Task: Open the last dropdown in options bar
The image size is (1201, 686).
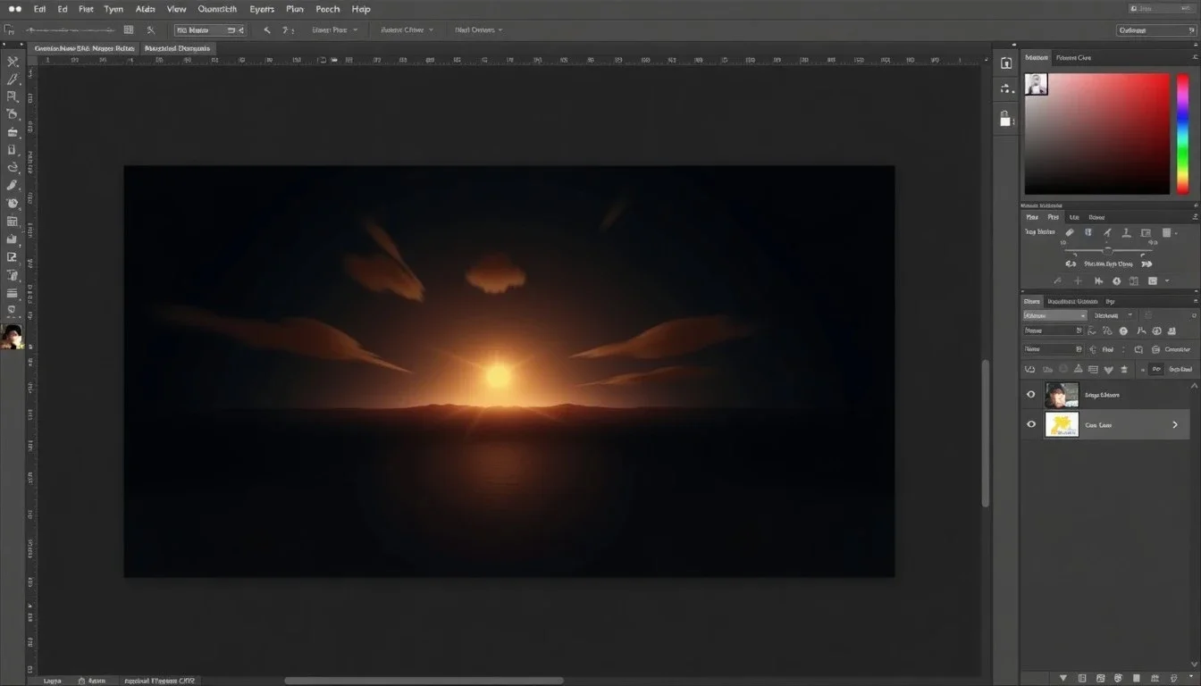Action: (x=478, y=29)
